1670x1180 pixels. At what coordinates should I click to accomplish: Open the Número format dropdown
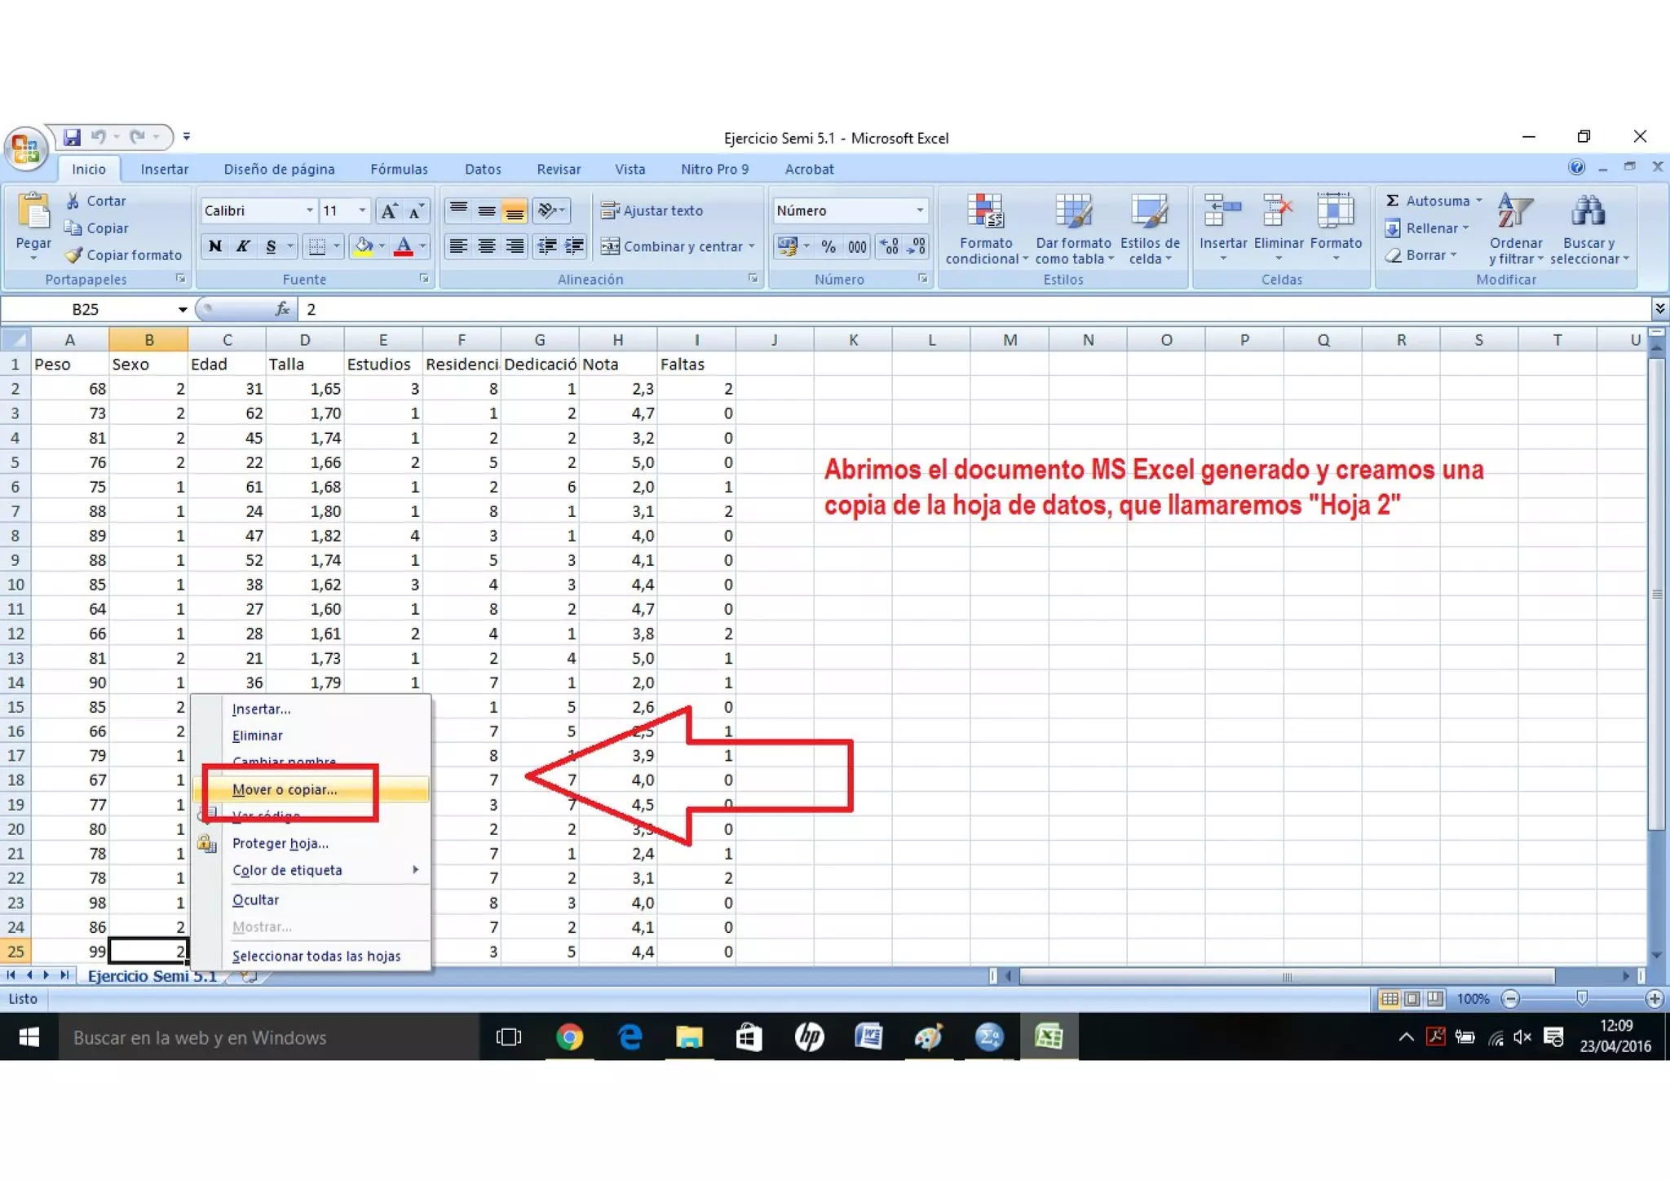click(920, 210)
